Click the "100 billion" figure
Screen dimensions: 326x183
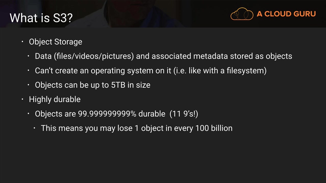tap(214, 128)
